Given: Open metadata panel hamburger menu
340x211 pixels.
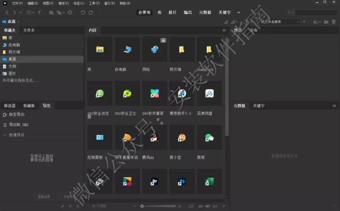Looking at the screenshot, I should (334, 106).
